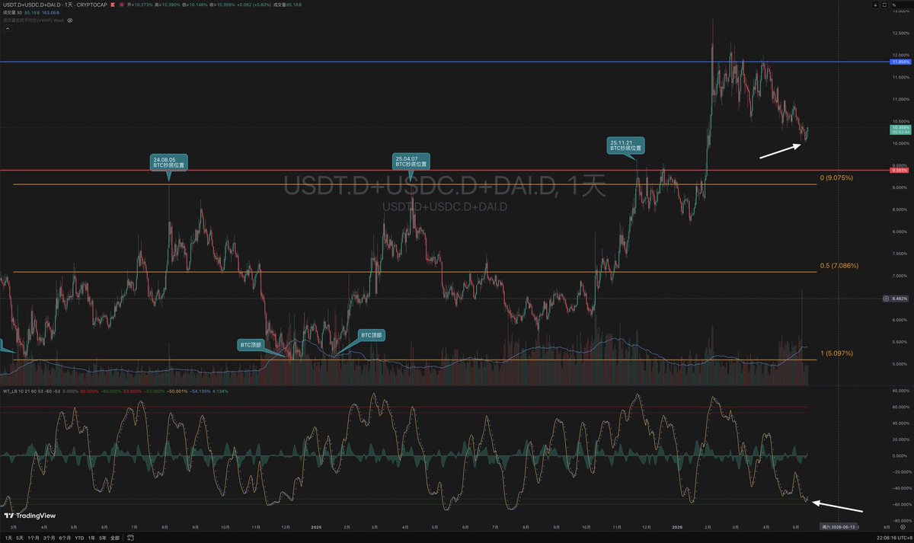
Task: Click the crosshair price 6.482% label
Action: click(x=901, y=298)
